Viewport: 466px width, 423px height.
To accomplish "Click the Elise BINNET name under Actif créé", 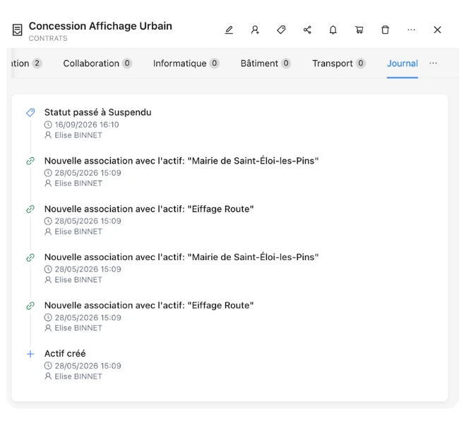I will [x=78, y=376].
